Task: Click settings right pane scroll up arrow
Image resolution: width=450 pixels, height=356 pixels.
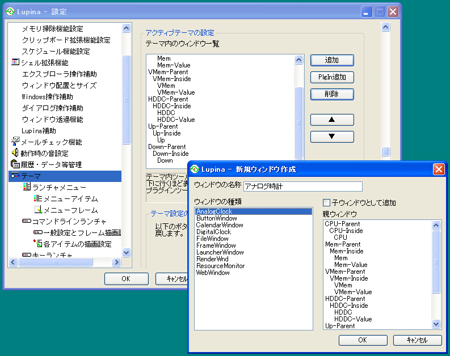Action: 386,27
